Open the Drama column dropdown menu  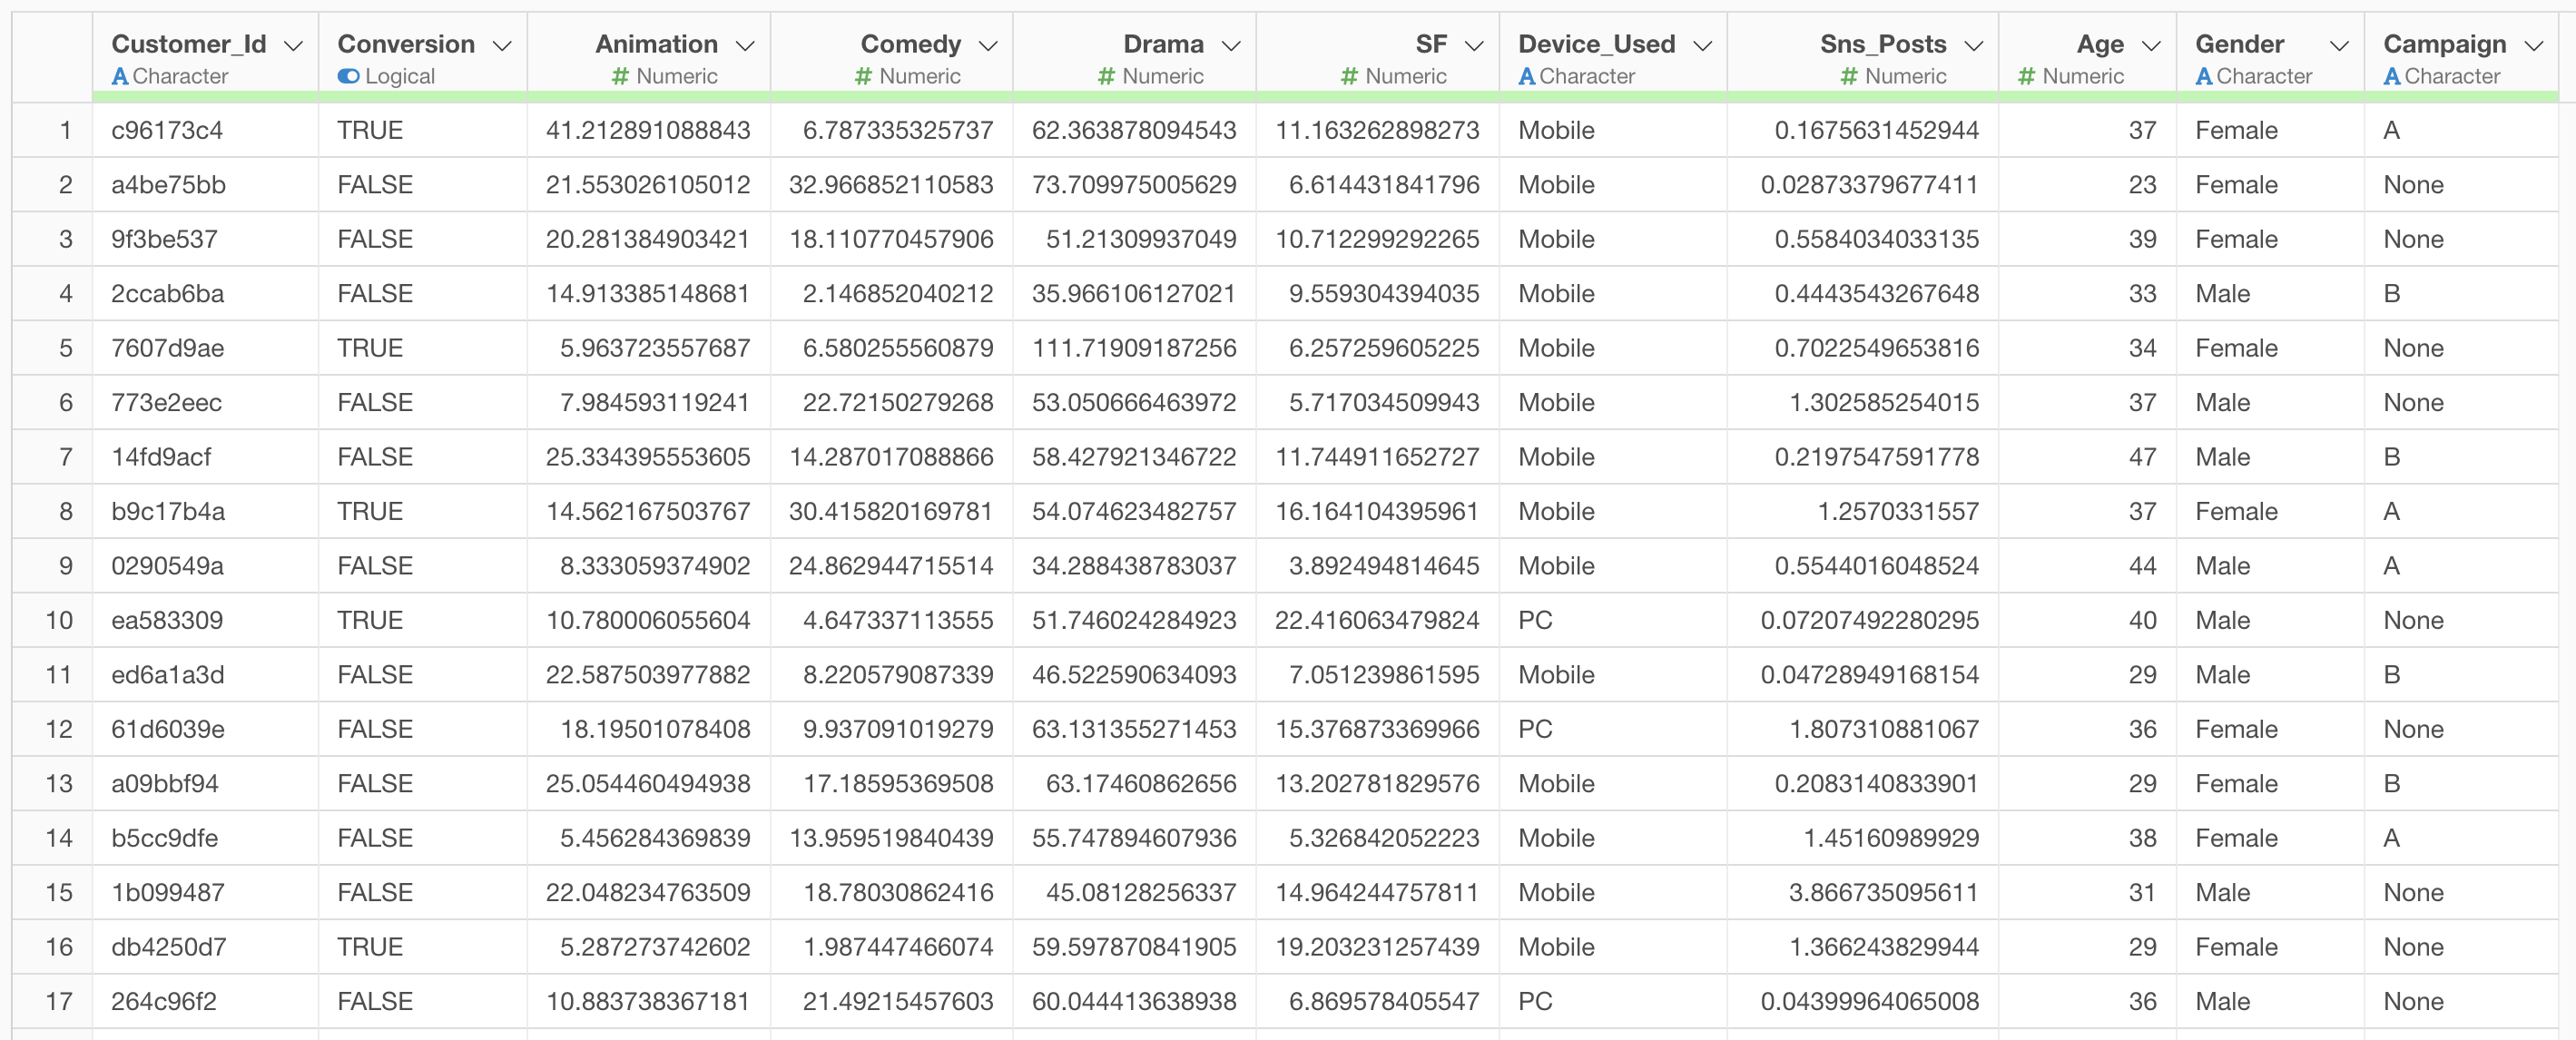(x=1231, y=46)
